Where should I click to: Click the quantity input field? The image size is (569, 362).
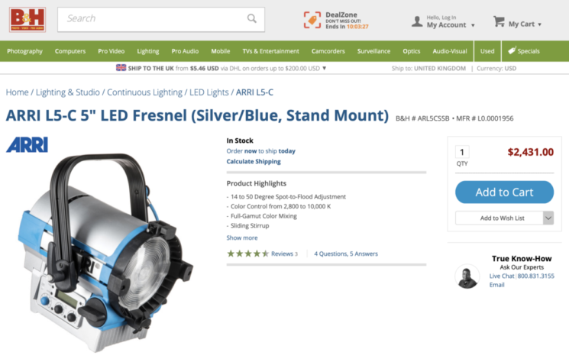(462, 152)
